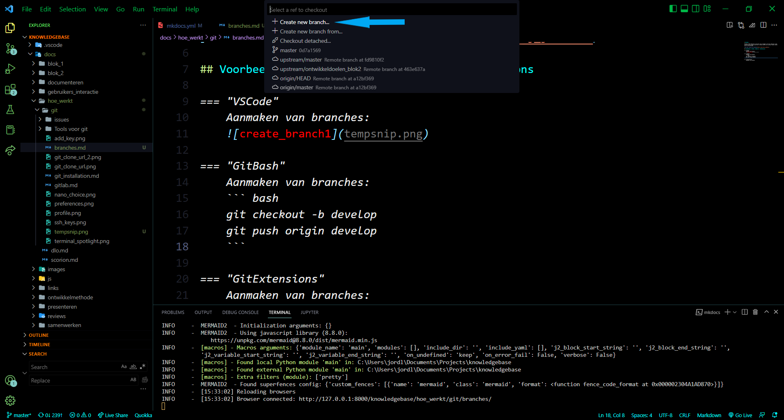Image resolution: width=784 pixels, height=420 pixels.
Task: Click the minimap code overview
Action: click(x=760, y=51)
